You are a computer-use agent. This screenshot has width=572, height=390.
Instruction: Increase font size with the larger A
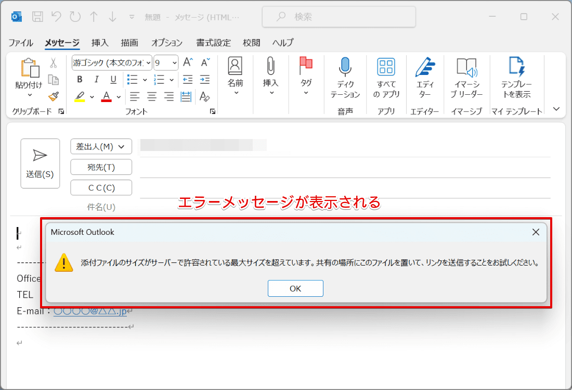(x=188, y=62)
